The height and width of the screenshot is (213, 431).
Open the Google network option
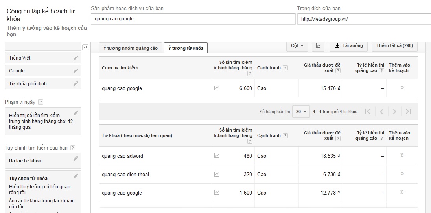tap(43, 70)
